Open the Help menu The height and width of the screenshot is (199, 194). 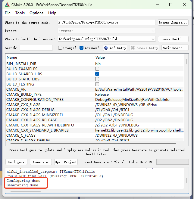(52, 13)
